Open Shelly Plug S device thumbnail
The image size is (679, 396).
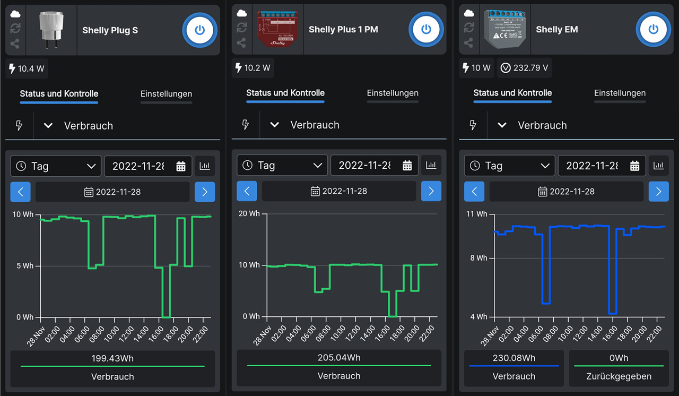[51, 30]
